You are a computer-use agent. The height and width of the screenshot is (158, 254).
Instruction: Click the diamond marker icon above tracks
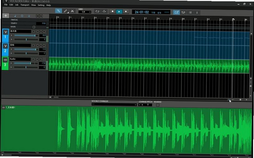coord(29,16)
